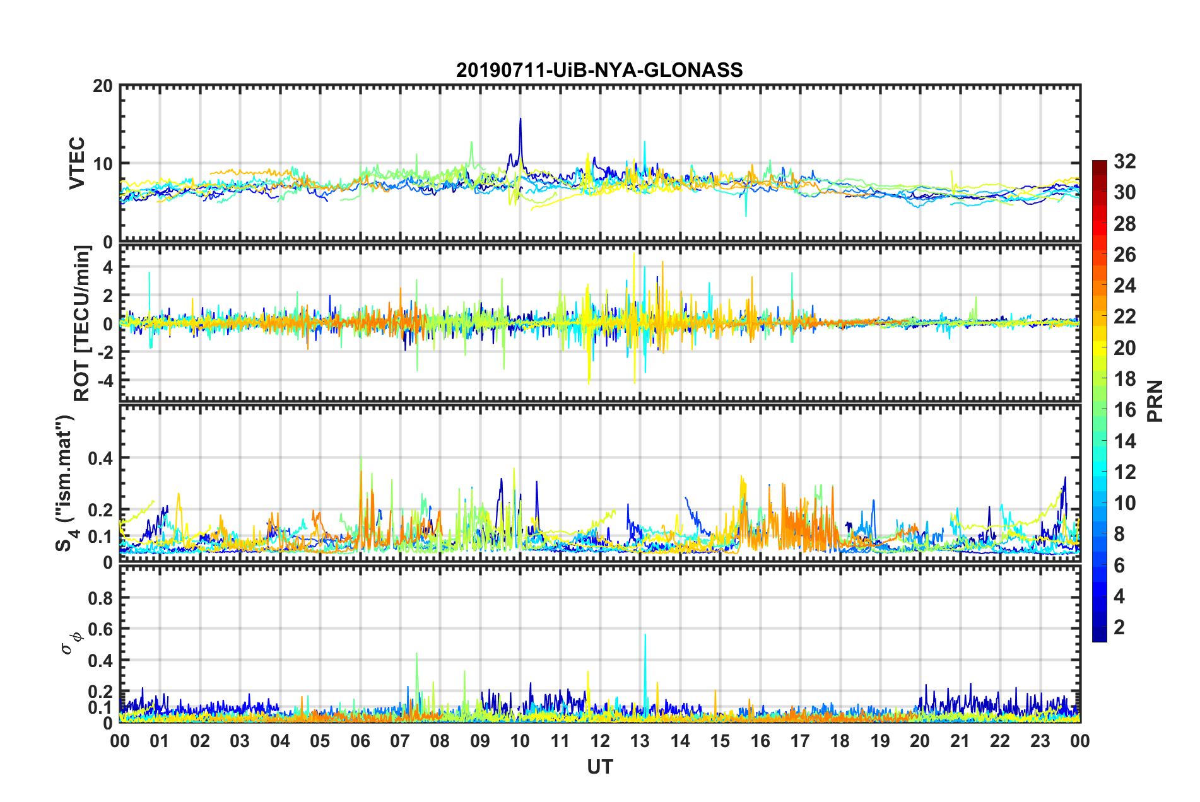The height and width of the screenshot is (802, 1200).
Task: Click S4 y-axis tick 0.2
Action: [100, 510]
